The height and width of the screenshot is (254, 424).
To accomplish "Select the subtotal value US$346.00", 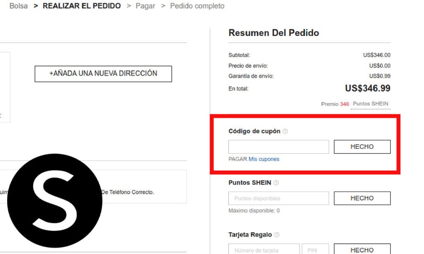I will tap(377, 55).
